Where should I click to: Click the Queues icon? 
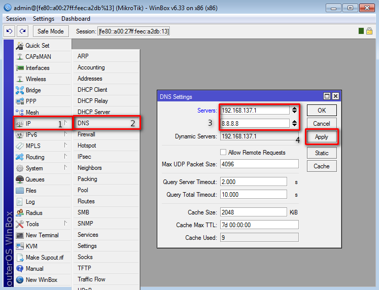click(20, 179)
